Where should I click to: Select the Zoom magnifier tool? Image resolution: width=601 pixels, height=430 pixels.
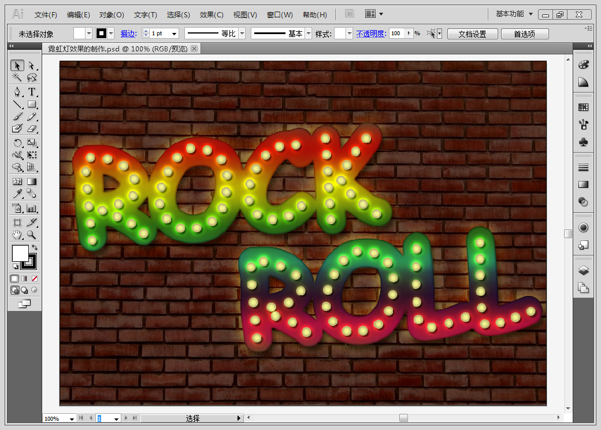tap(31, 235)
